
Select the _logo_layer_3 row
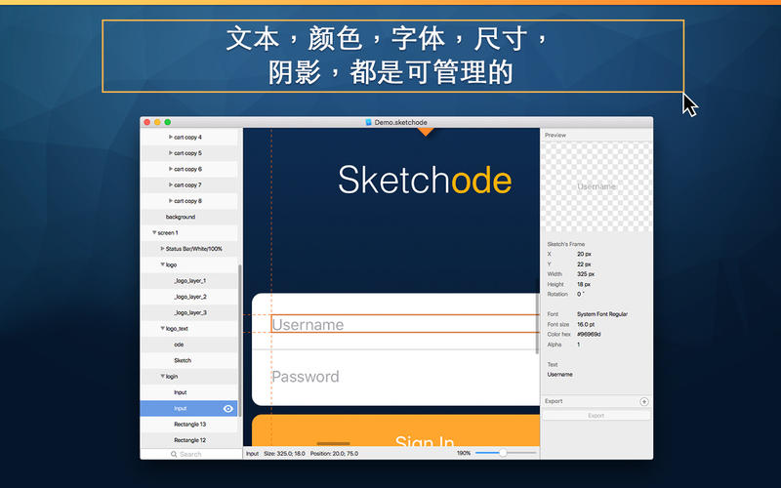189,312
